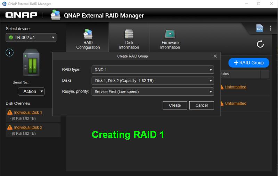Click the refresh arrow icon
This screenshot has width=278, height=176.
(x=260, y=44)
